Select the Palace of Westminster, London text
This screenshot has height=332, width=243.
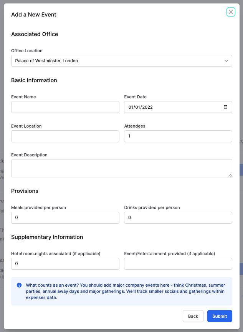(x=46, y=61)
